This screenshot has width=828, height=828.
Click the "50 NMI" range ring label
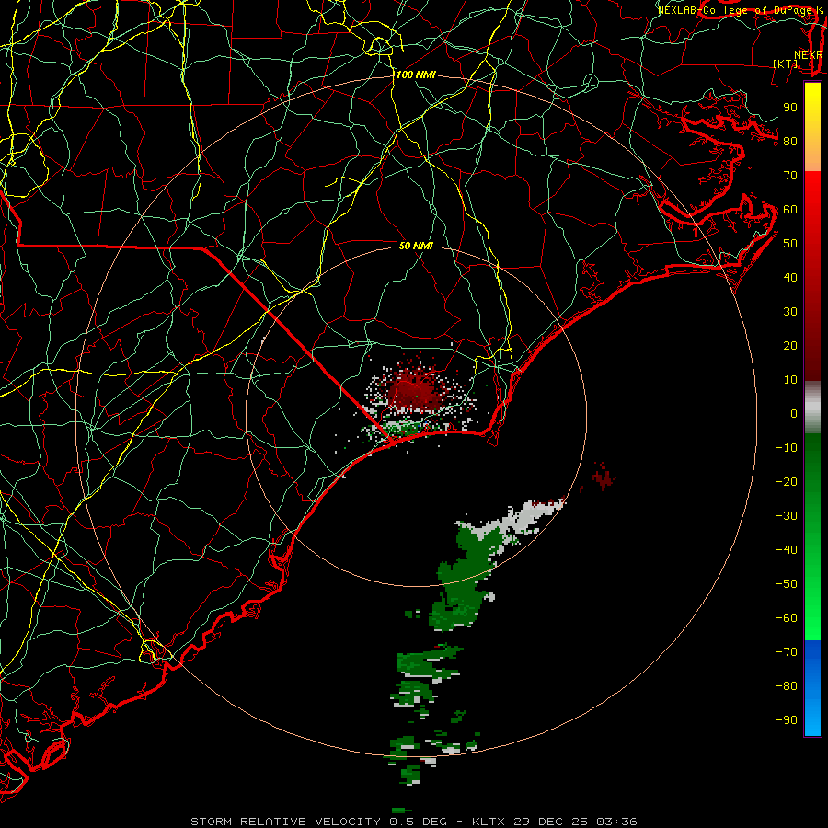(416, 246)
